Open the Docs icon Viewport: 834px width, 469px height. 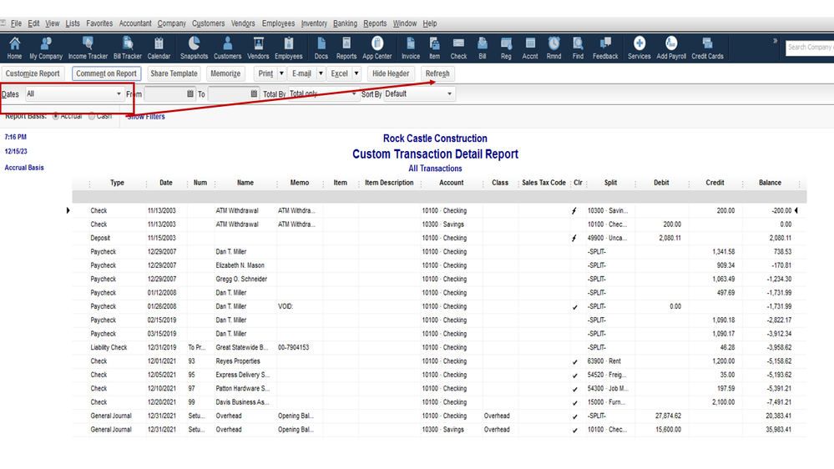[x=321, y=48]
